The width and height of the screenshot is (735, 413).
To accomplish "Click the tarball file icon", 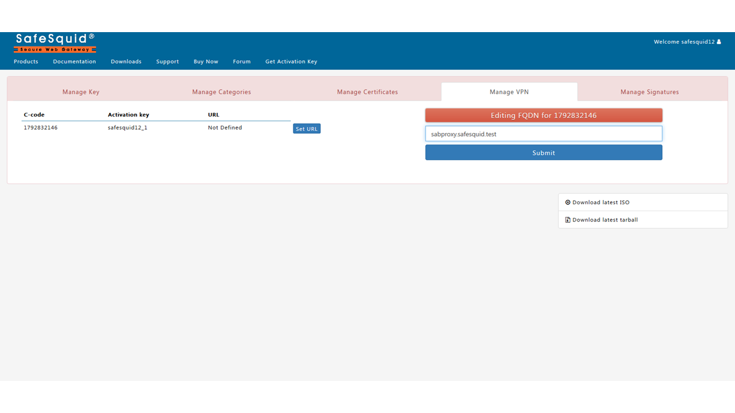I will click(568, 220).
